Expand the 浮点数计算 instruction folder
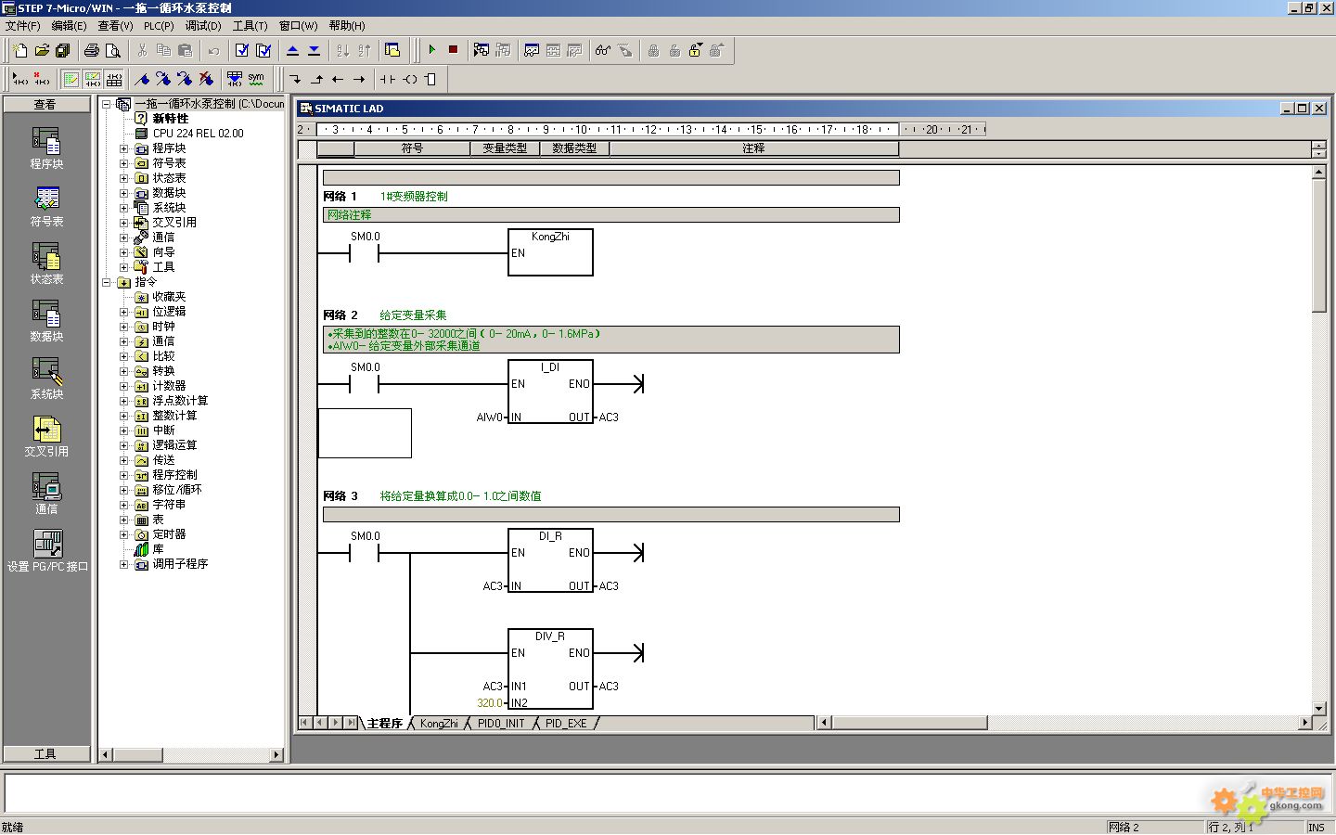 [x=123, y=401]
